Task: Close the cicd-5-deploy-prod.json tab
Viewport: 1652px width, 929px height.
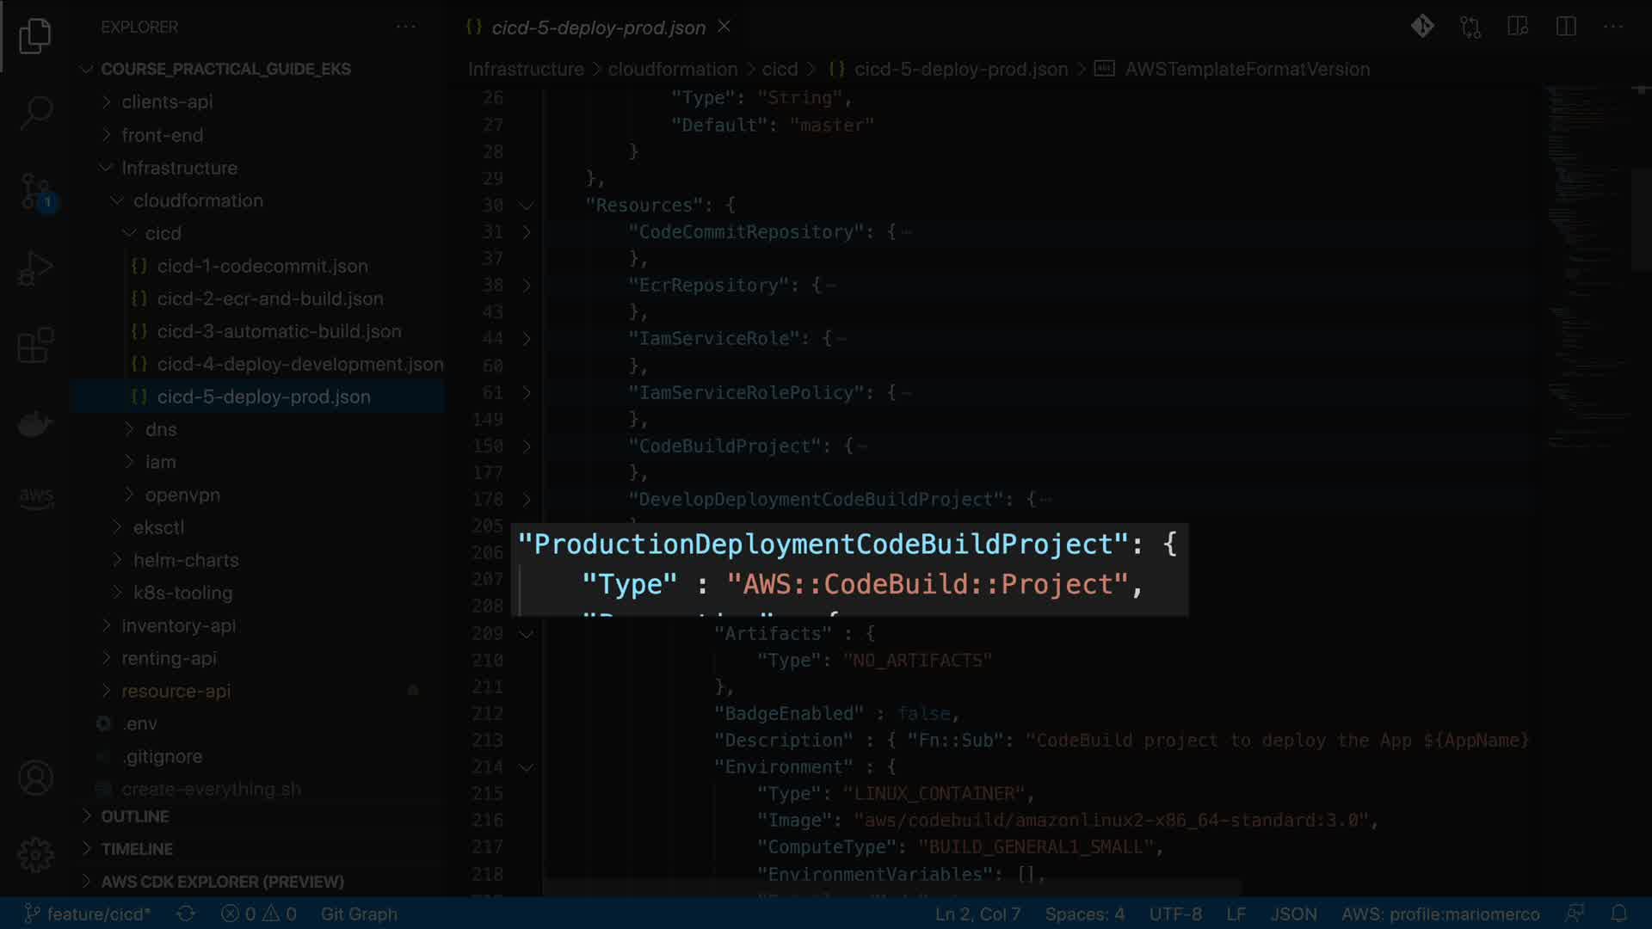Action: click(724, 27)
